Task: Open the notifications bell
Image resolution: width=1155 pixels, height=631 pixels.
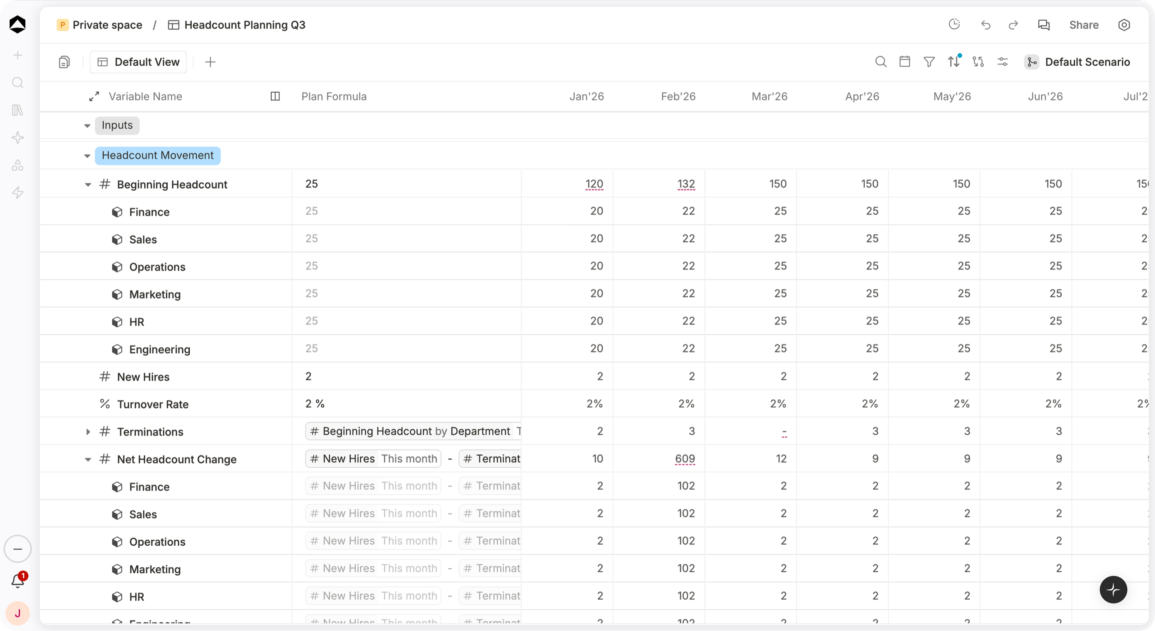Action: tap(18, 581)
